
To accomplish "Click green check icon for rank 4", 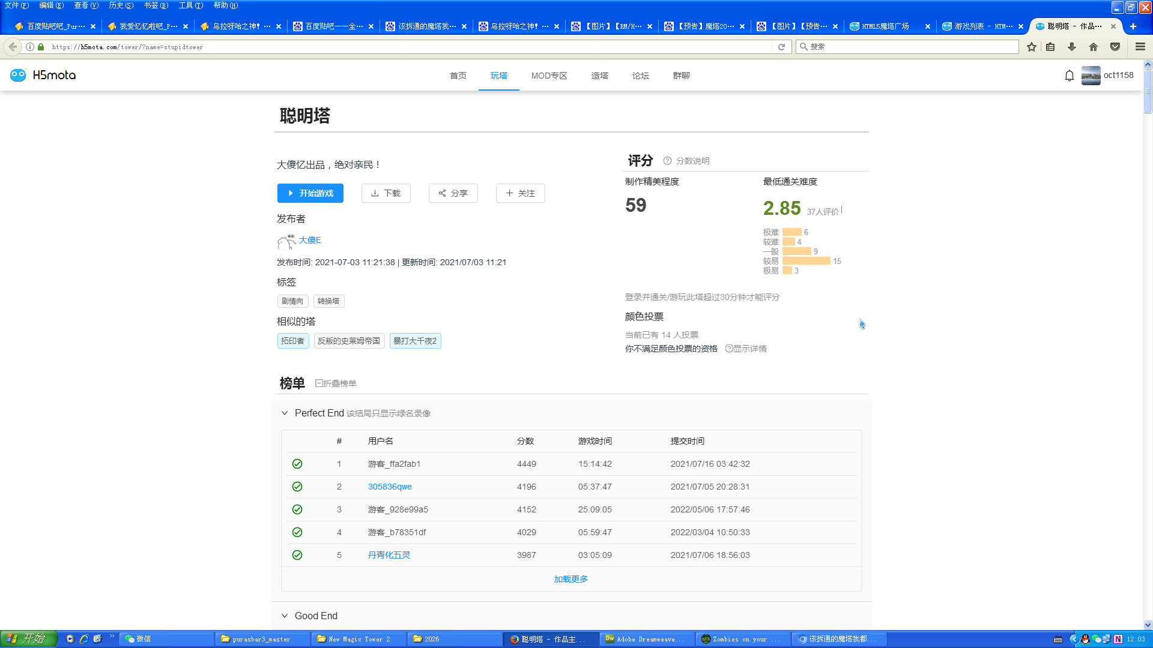I will click(x=297, y=532).
